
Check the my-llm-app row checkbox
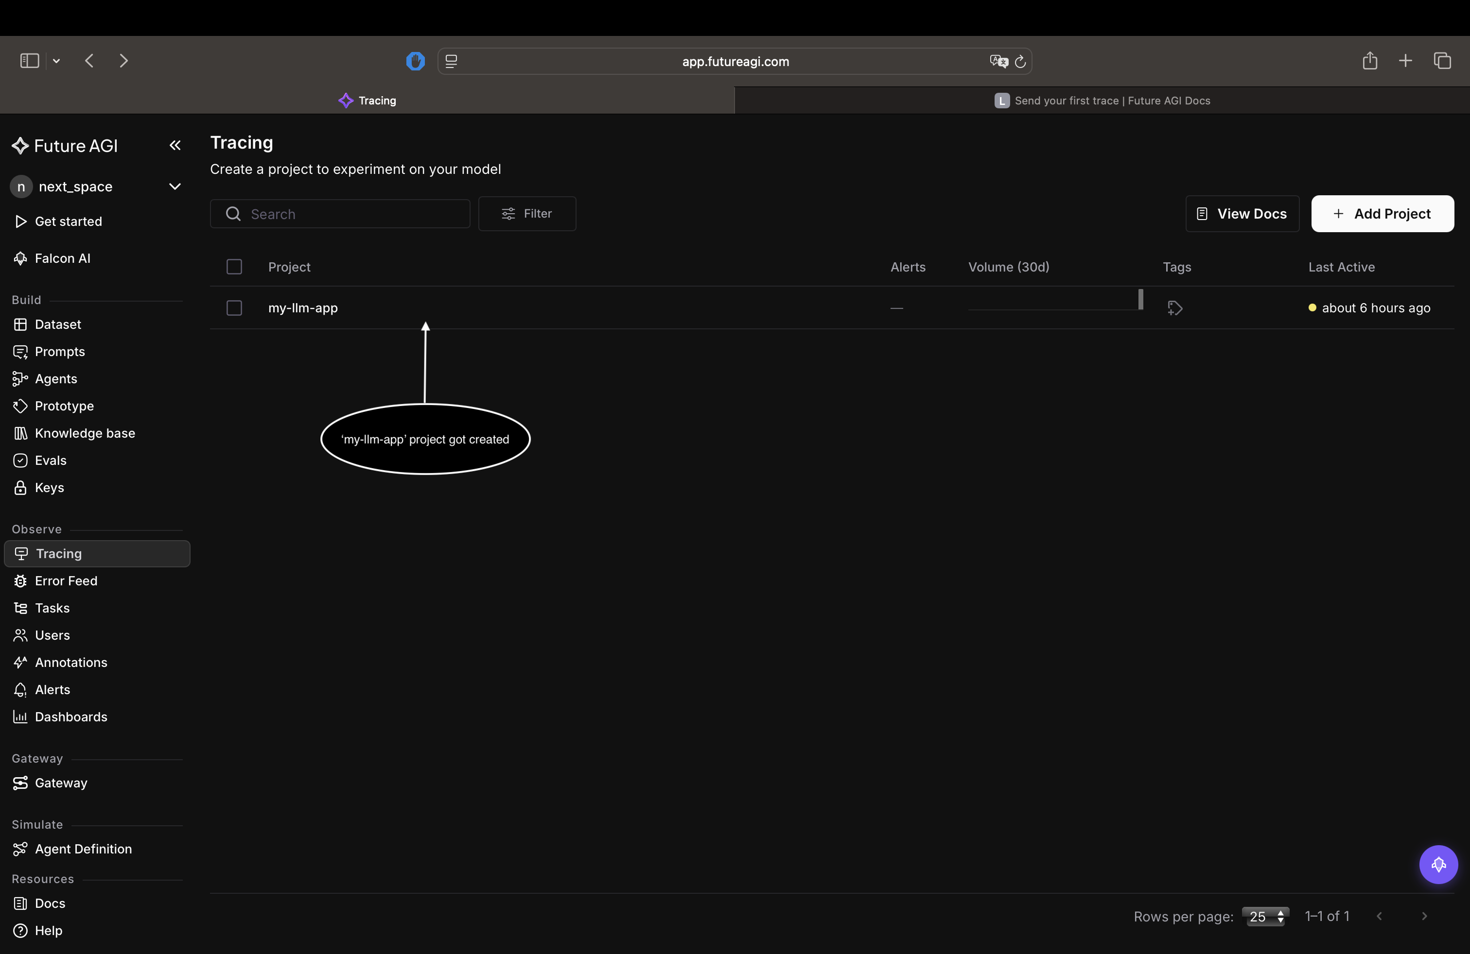(234, 308)
